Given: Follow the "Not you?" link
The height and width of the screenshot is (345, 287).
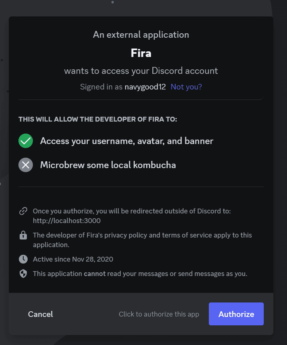Looking at the screenshot, I should (x=186, y=87).
